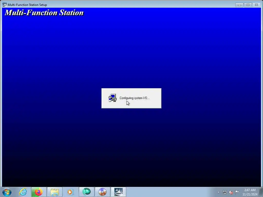Image resolution: width=263 pixels, height=197 pixels.
Task: Open the disc icon app in taskbar
Action: (x=102, y=192)
